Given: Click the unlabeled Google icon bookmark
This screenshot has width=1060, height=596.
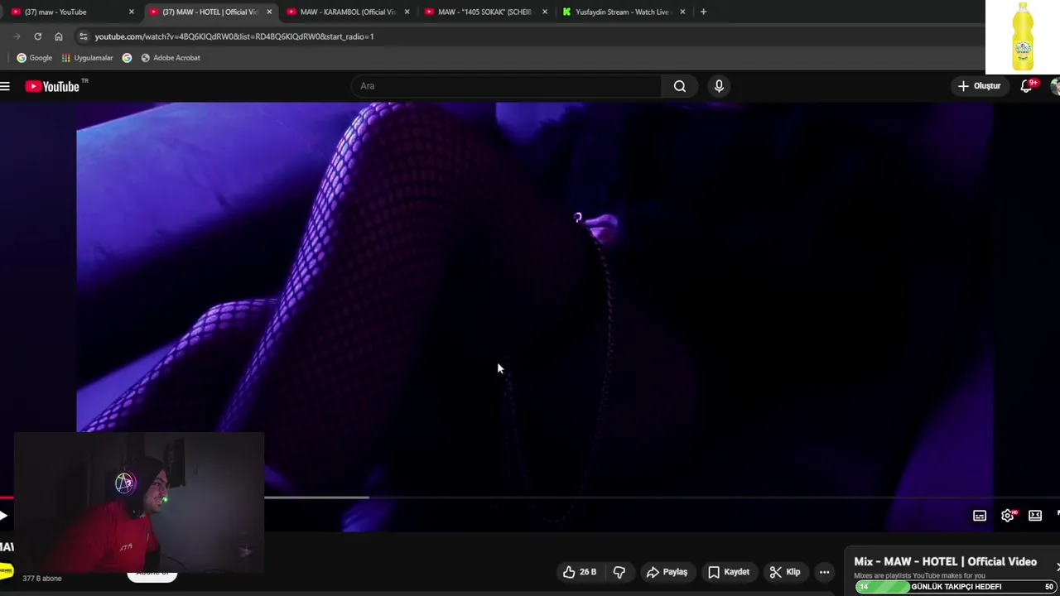Looking at the screenshot, I should (127, 58).
